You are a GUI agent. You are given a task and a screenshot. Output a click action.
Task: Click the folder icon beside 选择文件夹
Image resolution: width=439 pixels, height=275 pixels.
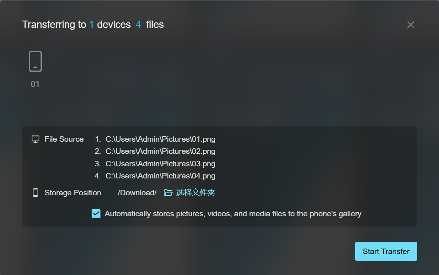click(x=168, y=192)
